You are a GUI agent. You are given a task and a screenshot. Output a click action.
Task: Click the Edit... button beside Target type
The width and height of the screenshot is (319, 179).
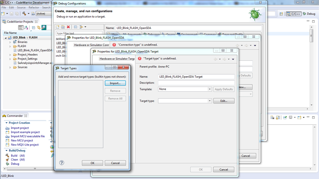pos(224,101)
